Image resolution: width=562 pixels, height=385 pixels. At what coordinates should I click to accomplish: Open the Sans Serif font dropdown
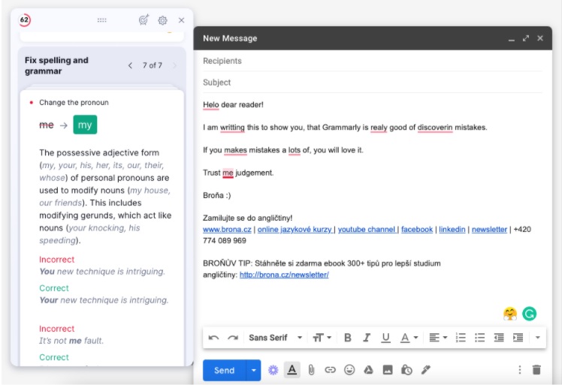[x=275, y=338]
